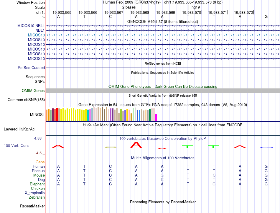Viewport: 280px width, 213px height.
Task: Click the 2 bases scale bar
Action: point(163,7)
